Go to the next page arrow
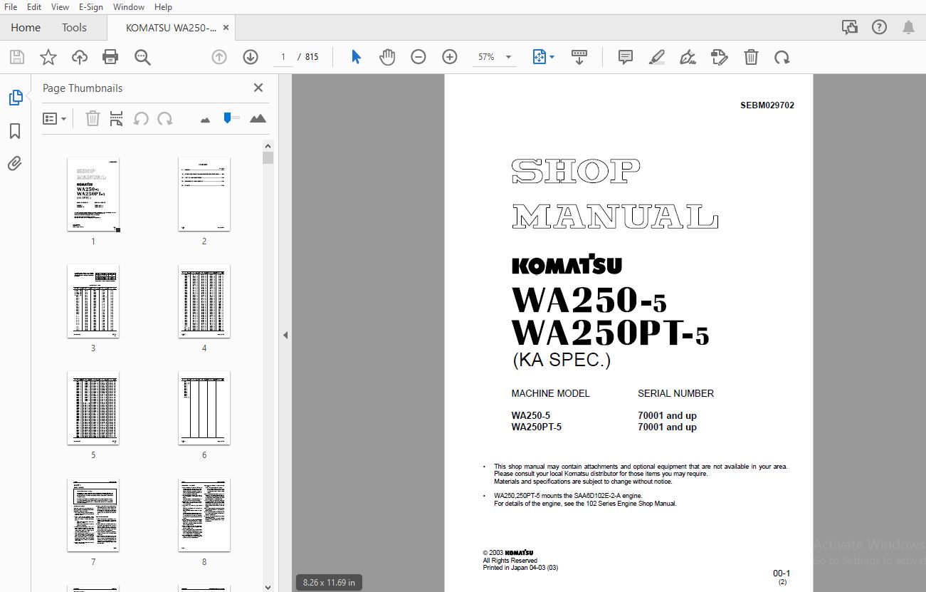The image size is (926, 592). (x=250, y=57)
